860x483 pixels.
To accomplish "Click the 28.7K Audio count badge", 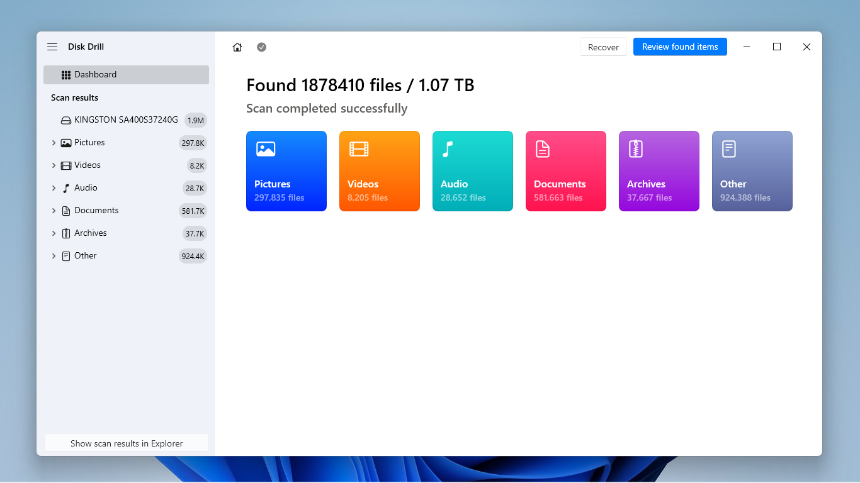I will pos(195,188).
